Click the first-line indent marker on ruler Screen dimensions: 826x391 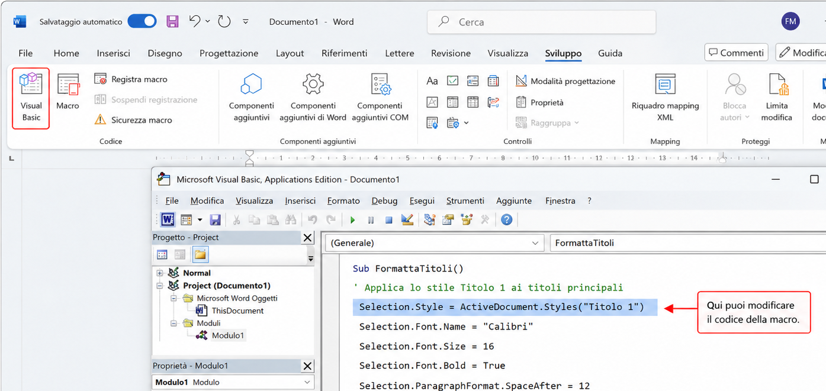[249, 154]
